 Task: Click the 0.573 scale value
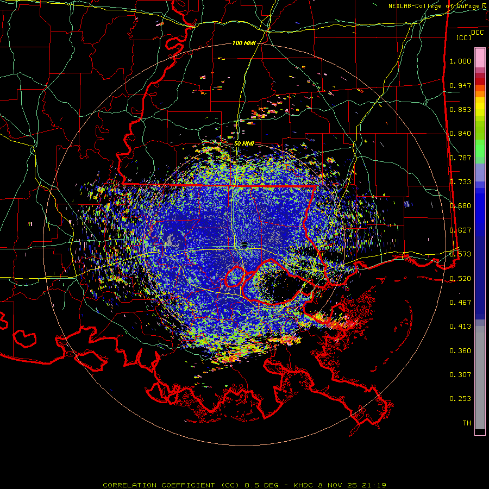click(460, 254)
